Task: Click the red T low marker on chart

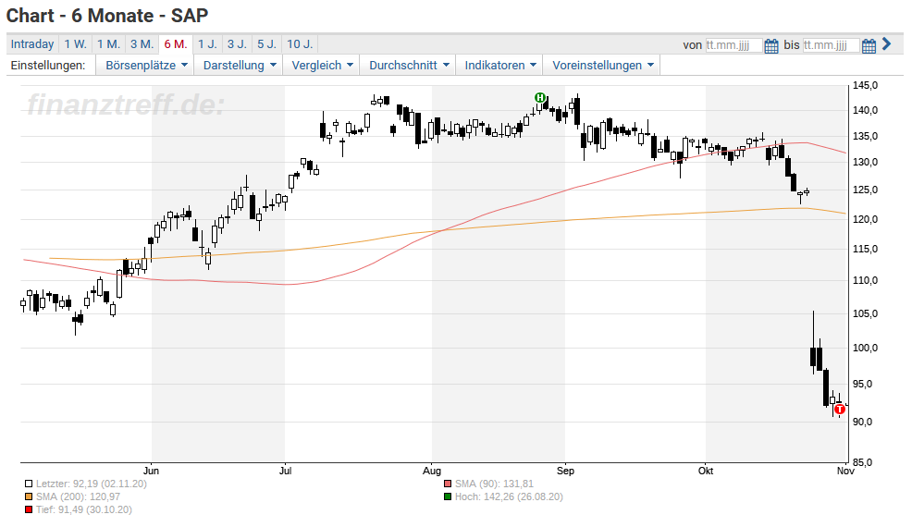Action: point(840,410)
